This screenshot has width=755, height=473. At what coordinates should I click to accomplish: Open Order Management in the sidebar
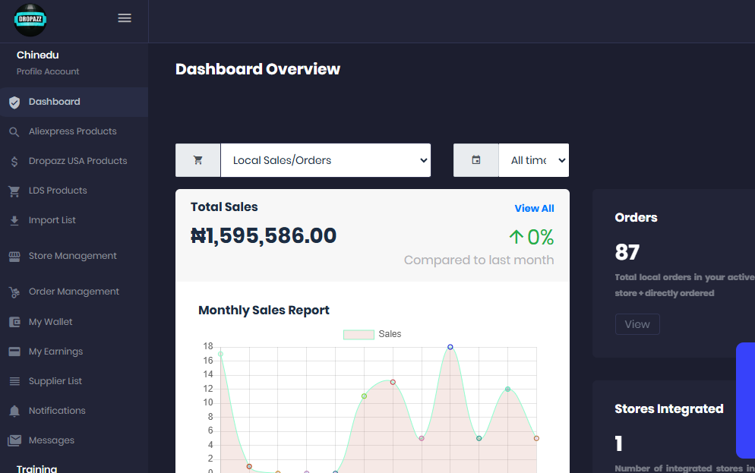[x=74, y=292]
